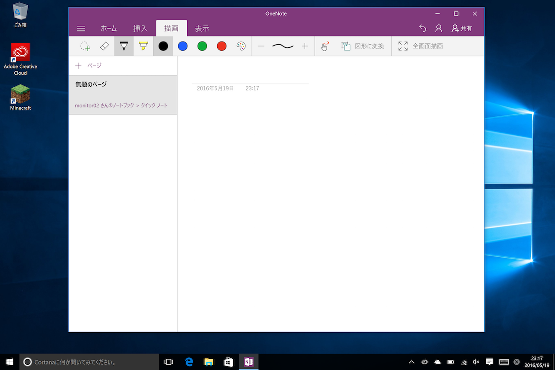Click the muted volume icon
This screenshot has width=555, height=370.
tap(476, 362)
